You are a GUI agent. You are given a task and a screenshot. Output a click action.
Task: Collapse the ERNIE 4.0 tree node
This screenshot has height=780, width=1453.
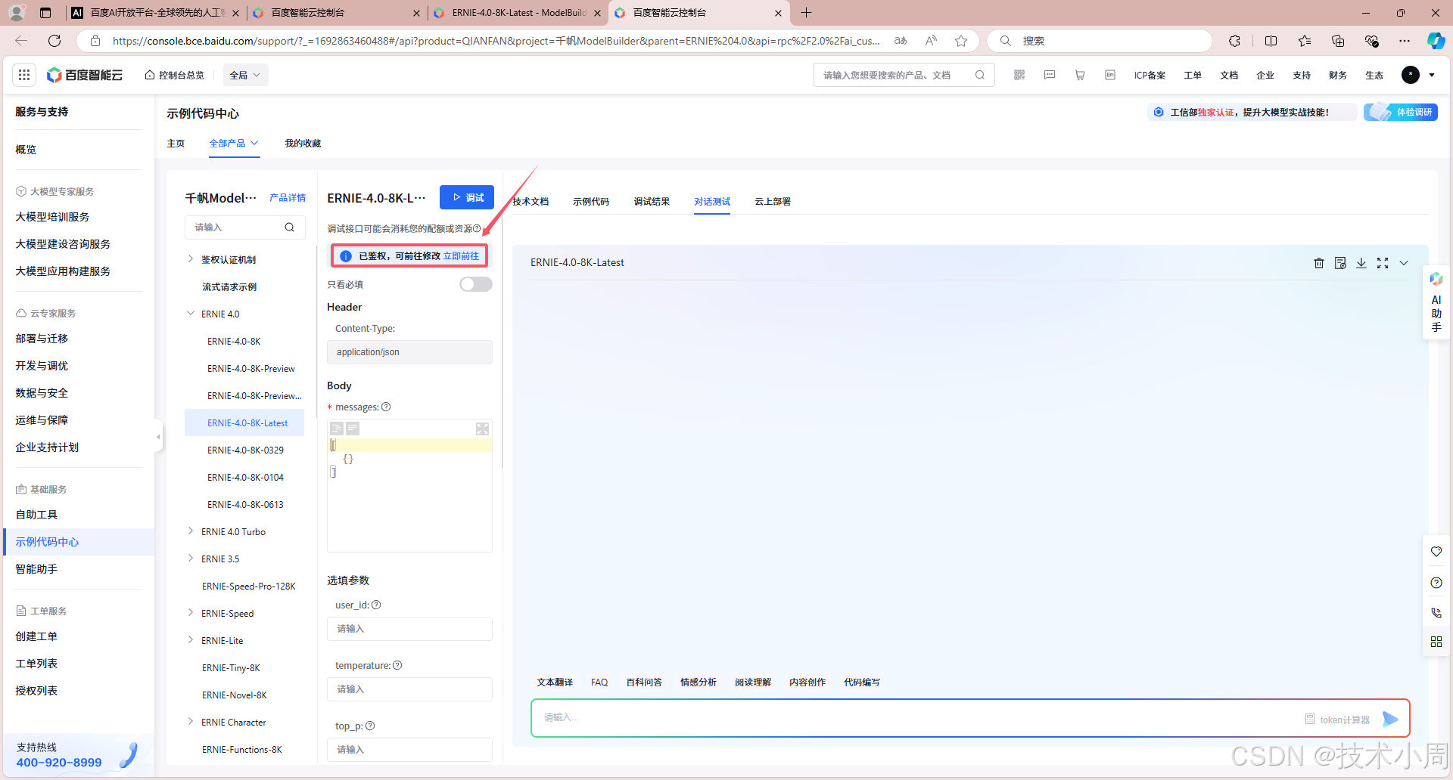(190, 313)
